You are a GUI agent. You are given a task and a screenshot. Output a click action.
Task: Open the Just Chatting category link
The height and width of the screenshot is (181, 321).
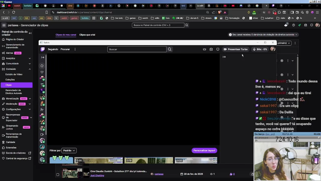coord(97,175)
